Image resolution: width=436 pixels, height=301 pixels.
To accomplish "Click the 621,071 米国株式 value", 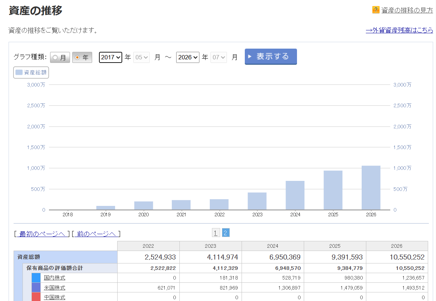I will (167, 288).
